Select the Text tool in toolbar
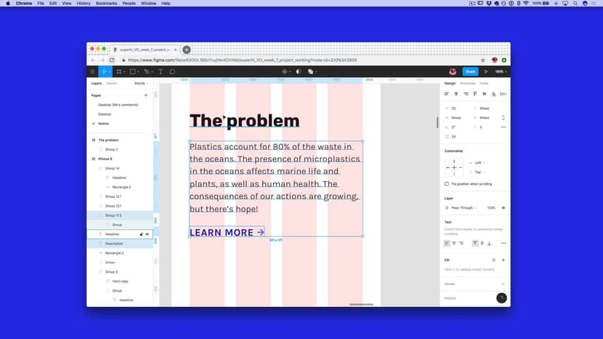This screenshot has width=603, height=339. coord(161,72)
